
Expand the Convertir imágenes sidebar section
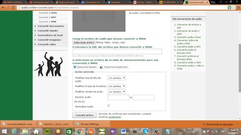coord(49,40)
